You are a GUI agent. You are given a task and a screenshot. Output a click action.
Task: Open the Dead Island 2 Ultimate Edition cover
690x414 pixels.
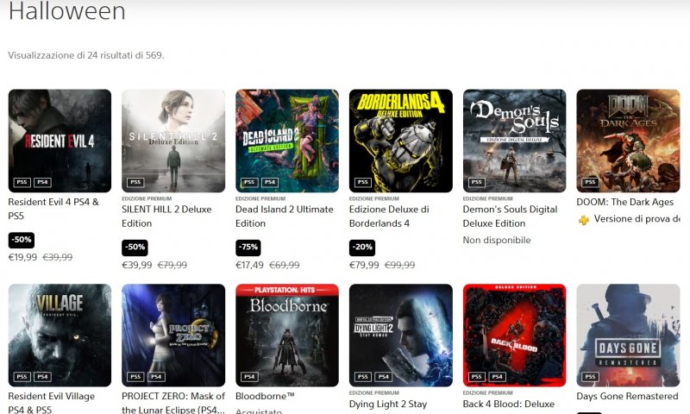tap(287, 141)
